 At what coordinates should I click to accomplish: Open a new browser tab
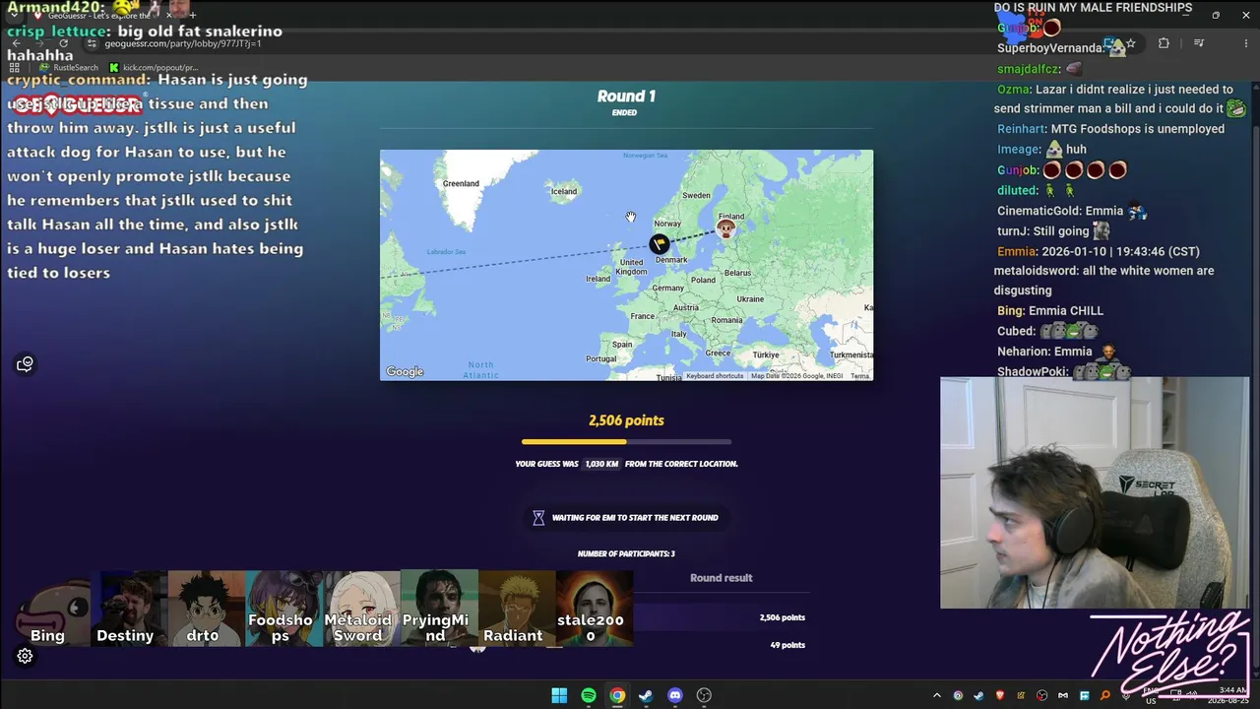click(193, 16)
